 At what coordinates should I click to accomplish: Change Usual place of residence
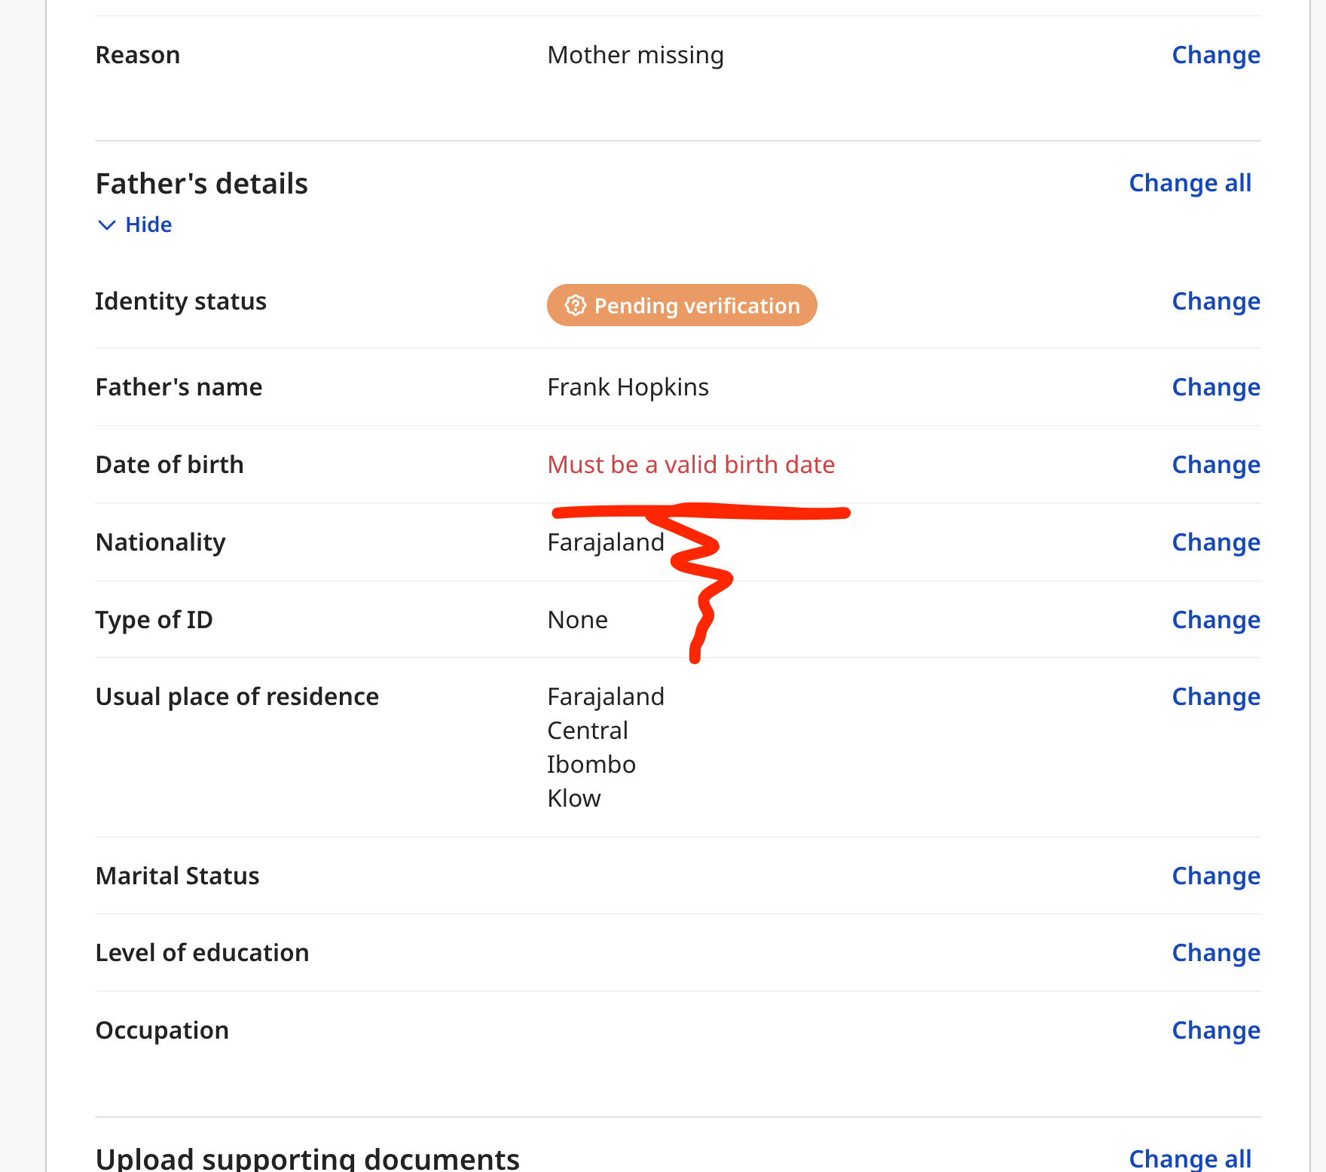click(1216, 697)
